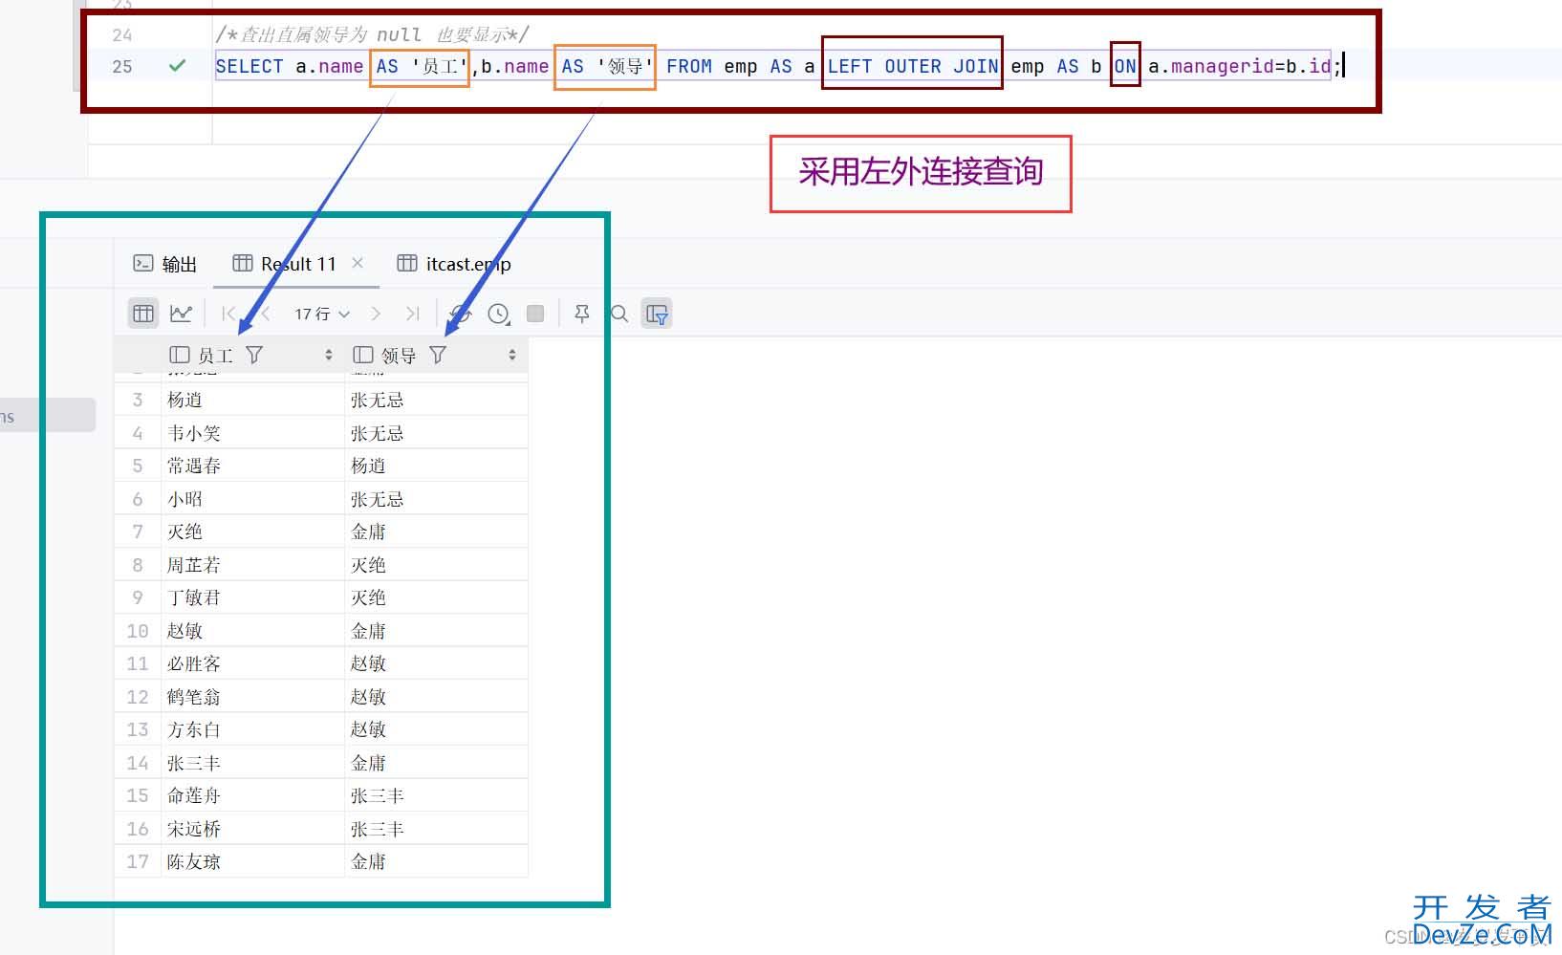The image size is (1562, 955).
Task: Select employee cell 陈友琼
Action: point(252,861)
